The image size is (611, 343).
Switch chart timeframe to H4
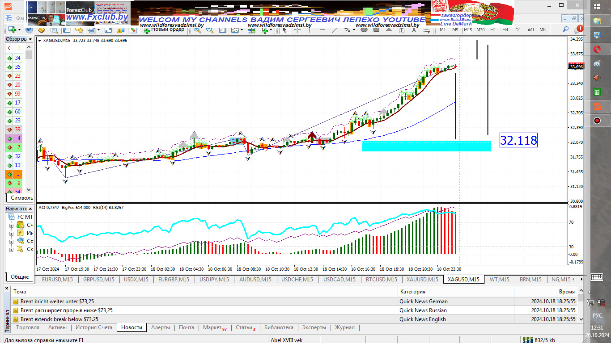pyautogui.click(x=505, y=30)
